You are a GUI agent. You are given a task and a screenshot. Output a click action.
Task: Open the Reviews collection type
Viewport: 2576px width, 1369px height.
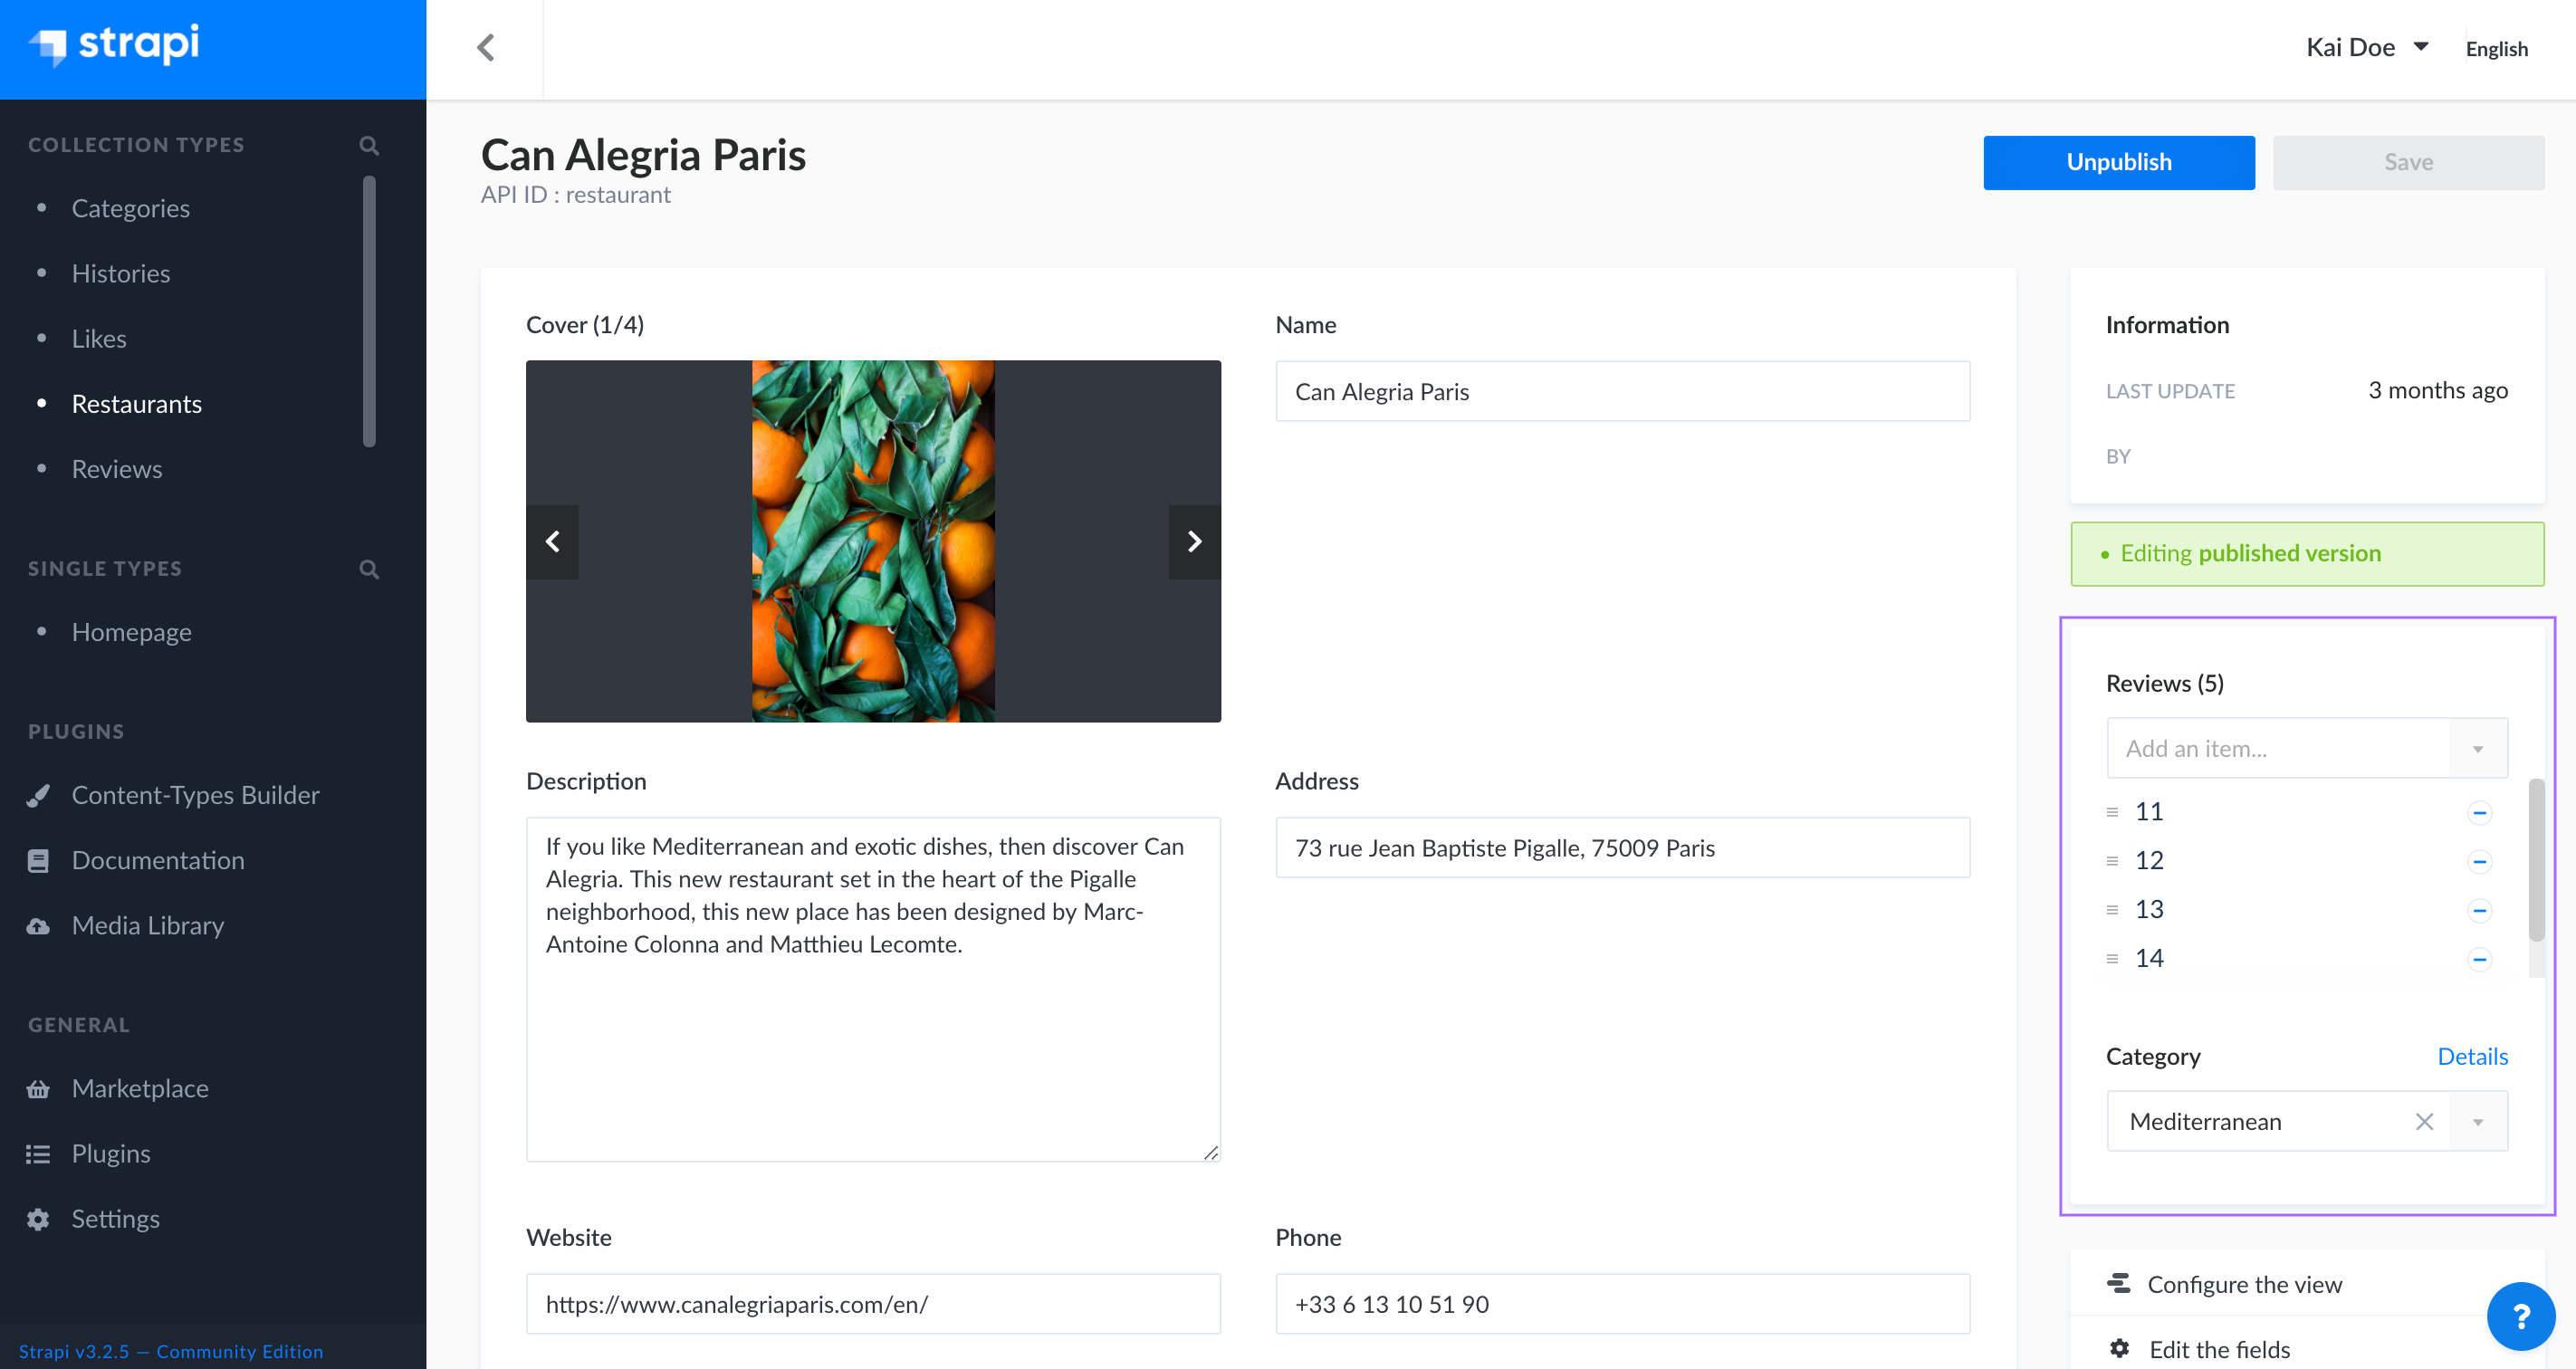[x=116, y=468]
